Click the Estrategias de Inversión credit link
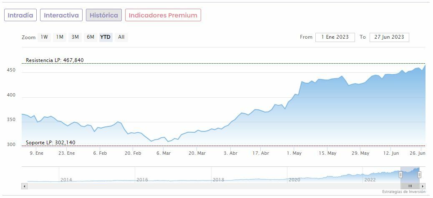The width and height of the screenshot is (433, 198). point(404,192)
